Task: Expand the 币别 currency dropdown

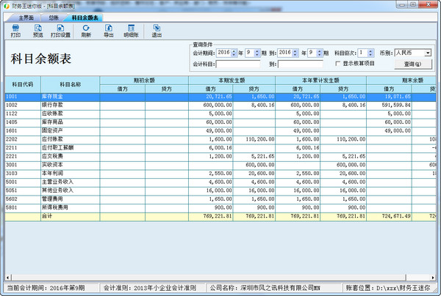Action: [x=427, y=53]
